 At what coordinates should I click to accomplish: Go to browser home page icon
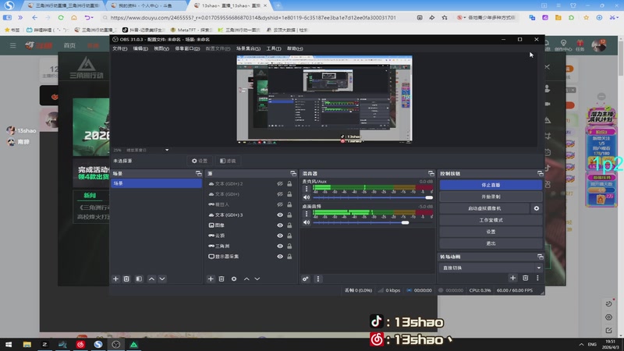click(74, 17)
